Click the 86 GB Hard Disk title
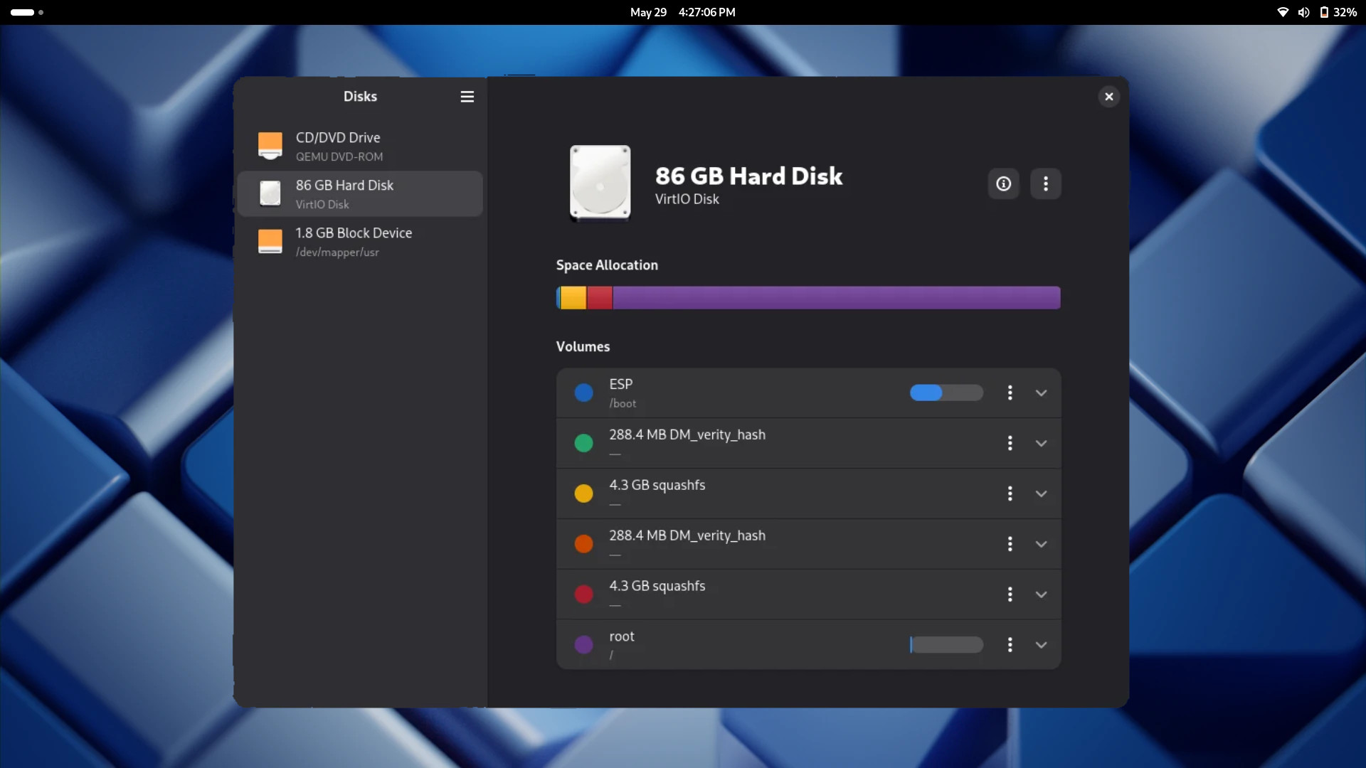This screenshot has width=1366, height=768. tap(748, 176)
